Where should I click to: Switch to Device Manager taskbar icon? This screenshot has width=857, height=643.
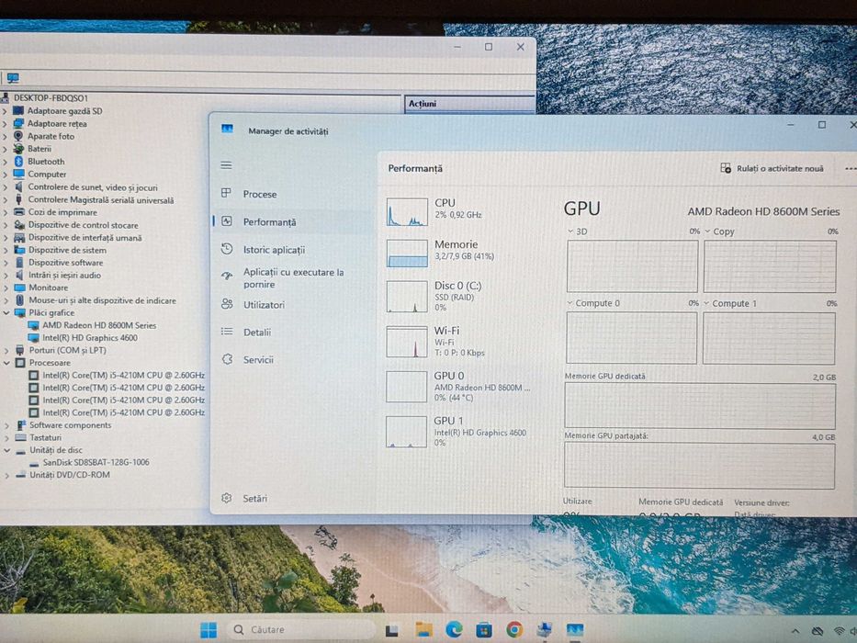(545, 630)
